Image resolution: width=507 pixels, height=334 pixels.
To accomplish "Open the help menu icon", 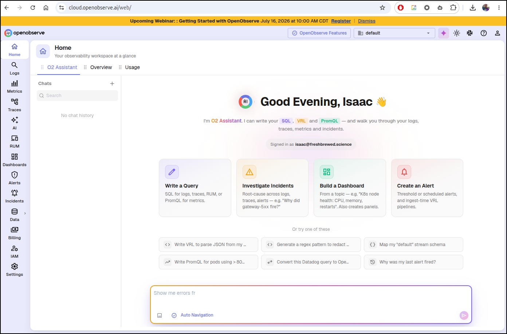I will pos(484,33).
